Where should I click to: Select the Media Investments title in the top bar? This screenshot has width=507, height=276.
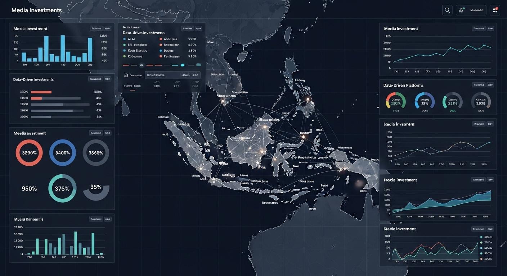[36, 10]
